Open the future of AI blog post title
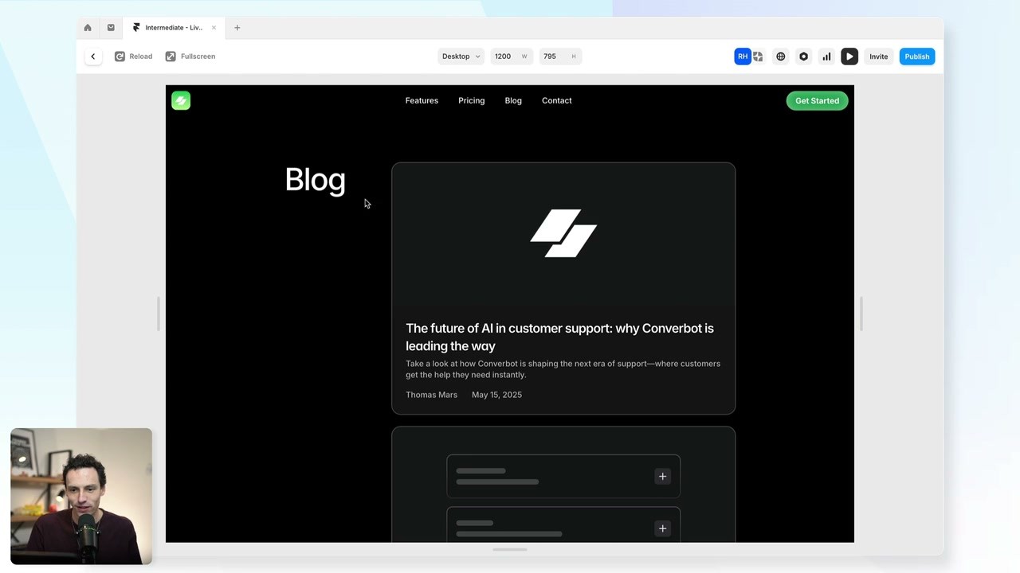The height and width of the screenshot is (573, 1020). tap(559, 337)
